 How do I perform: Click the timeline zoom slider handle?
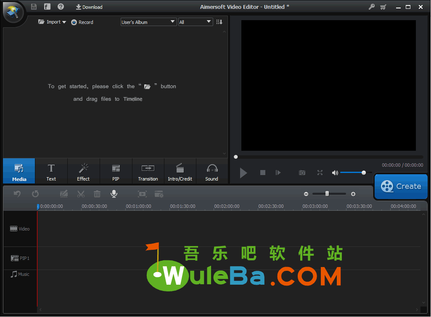point(327,194)
